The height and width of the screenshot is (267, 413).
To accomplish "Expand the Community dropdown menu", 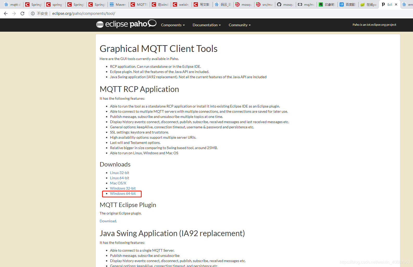I will coord(240,25).
